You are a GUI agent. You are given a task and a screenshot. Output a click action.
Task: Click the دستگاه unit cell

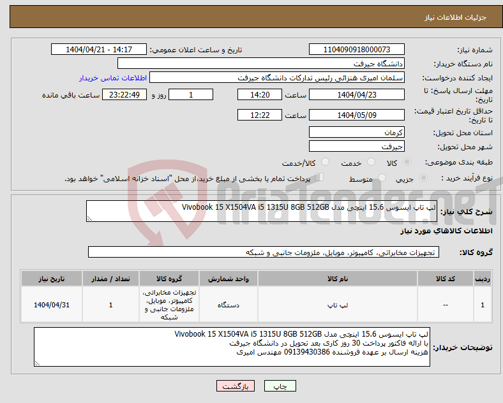(229, 305)
